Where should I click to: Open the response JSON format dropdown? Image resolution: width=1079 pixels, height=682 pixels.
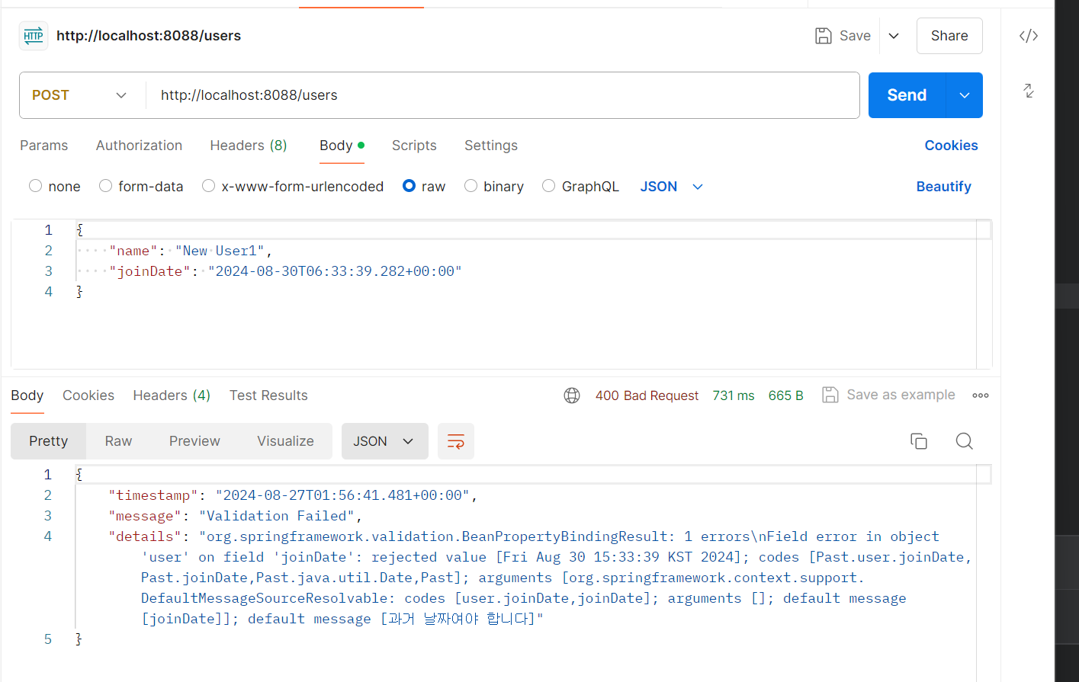coord(384,441)
